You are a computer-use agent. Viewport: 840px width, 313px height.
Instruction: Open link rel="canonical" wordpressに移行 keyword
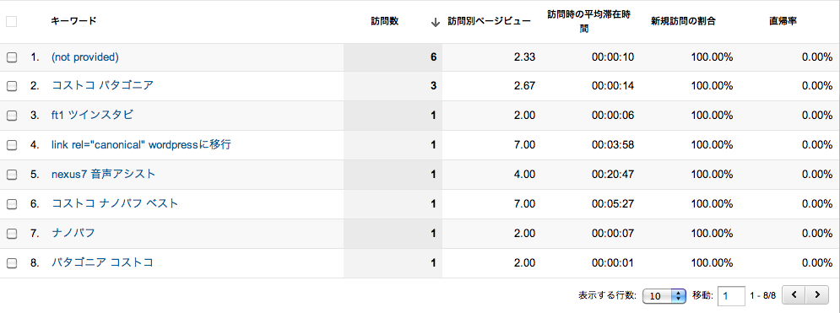(142, 144)
